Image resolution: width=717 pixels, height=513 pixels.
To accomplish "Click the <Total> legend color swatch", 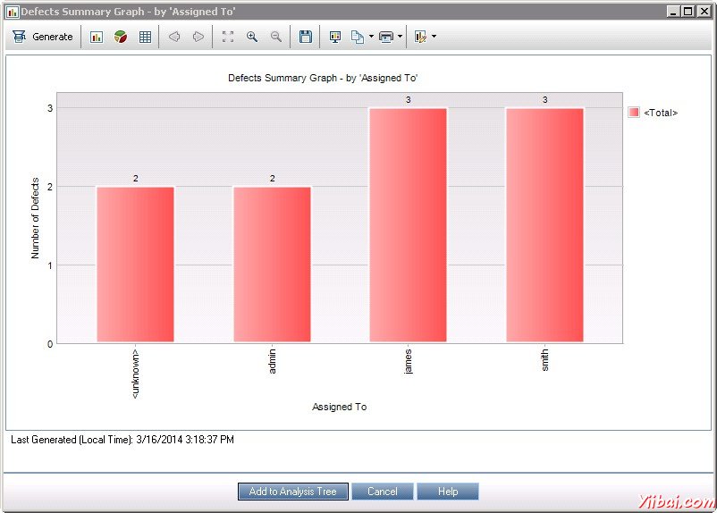I will (634, 113).
